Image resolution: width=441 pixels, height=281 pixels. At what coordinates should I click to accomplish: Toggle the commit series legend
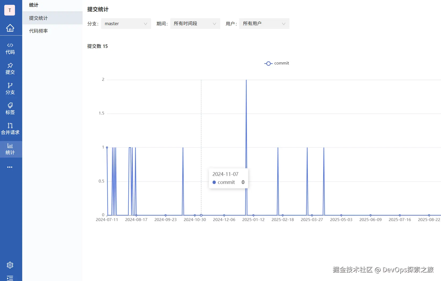coord(277,63)
